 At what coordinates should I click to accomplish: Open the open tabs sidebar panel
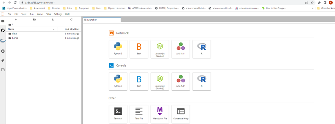click(x=3, y=70)
